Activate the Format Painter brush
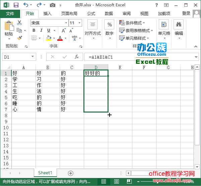 pyautogui.click(x=19, y=38)
